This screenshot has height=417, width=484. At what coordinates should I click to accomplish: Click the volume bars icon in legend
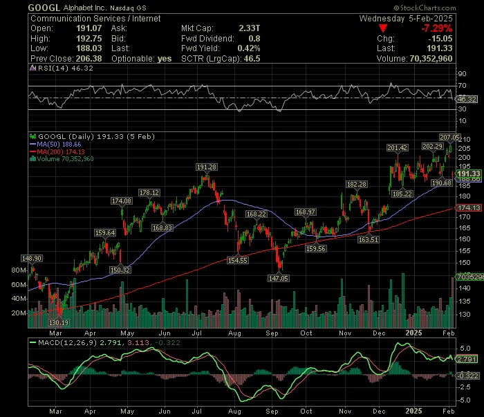[32, 159]
